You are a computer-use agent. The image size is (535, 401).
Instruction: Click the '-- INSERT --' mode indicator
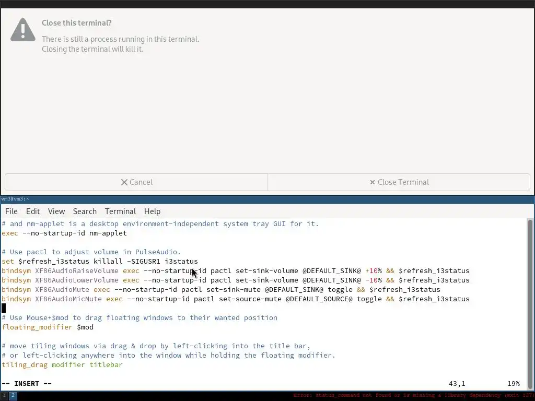tap(27, 384)
